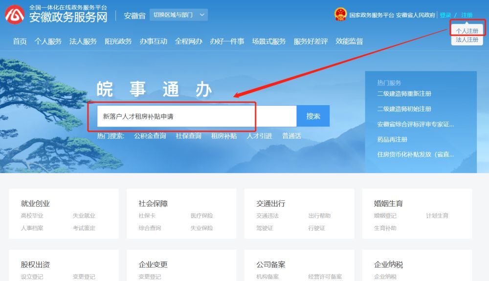This screenshot has height=281, width=489.
Task: Click 设立登记 under 股权出资
Action: 32,277
